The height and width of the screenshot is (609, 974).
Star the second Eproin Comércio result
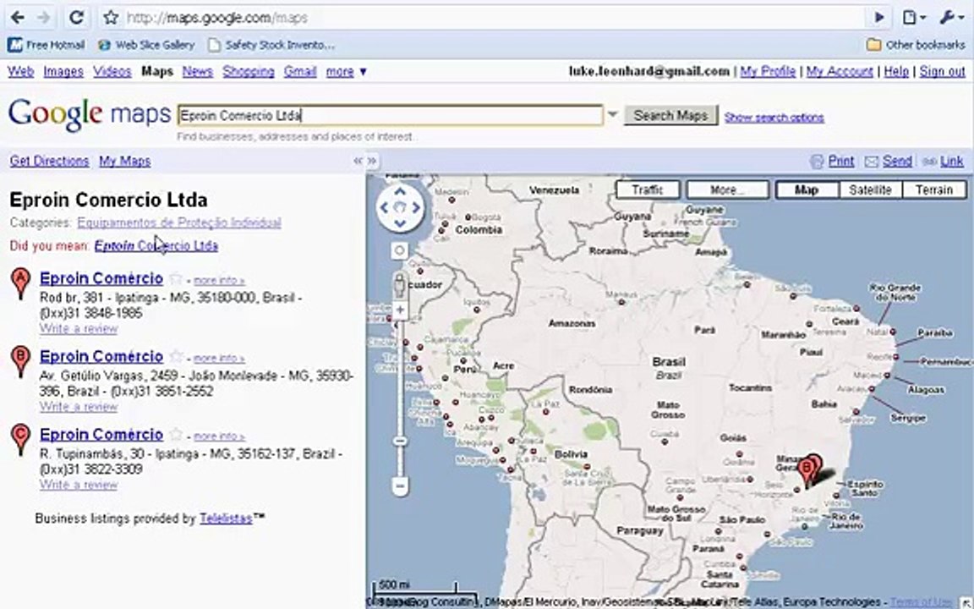(176, 357)
